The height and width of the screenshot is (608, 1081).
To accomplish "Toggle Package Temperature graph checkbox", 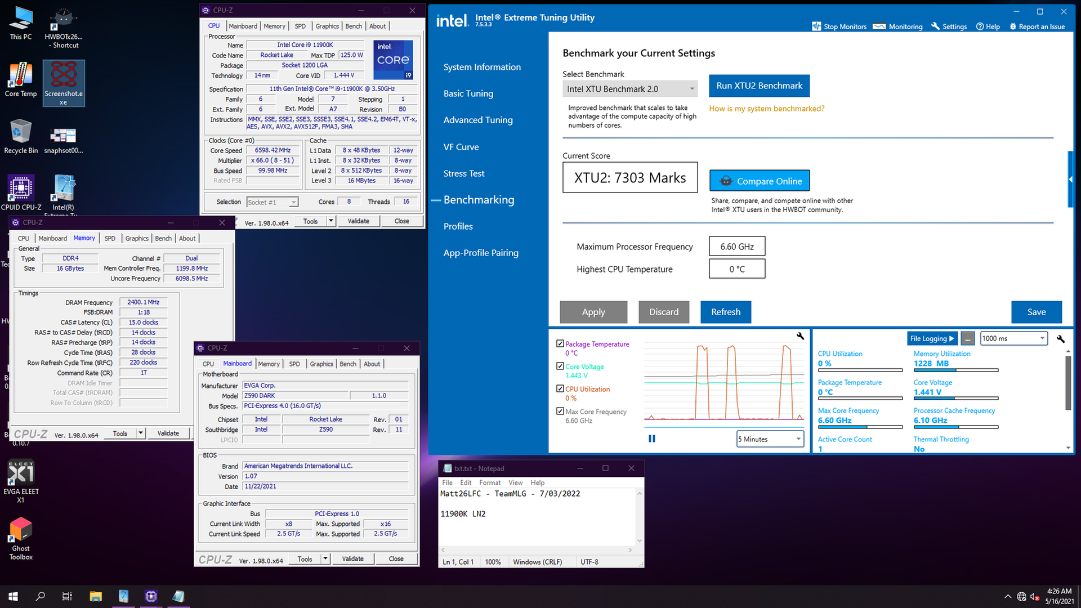I will (560, 343).
